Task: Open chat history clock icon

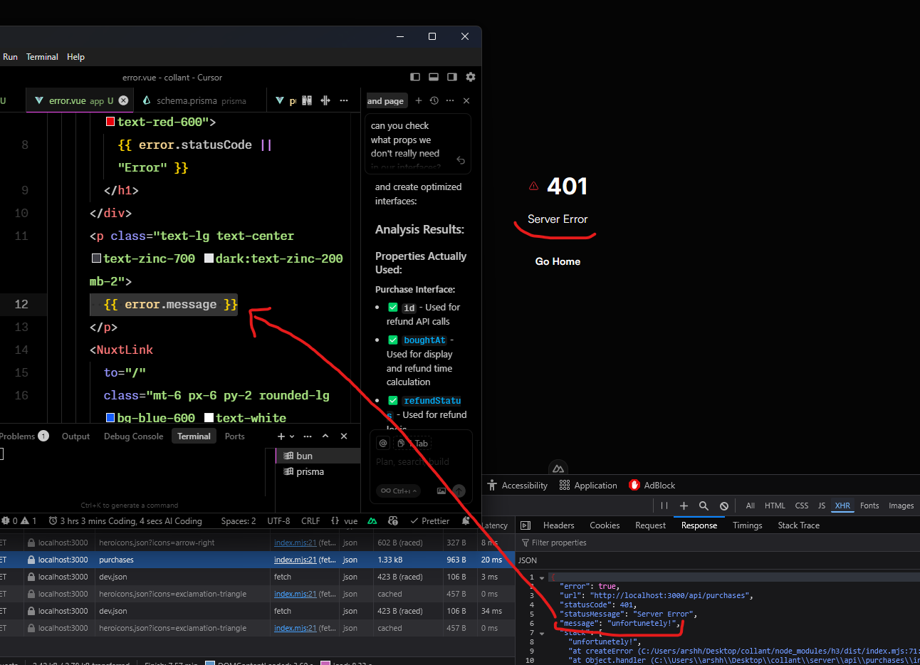Action: pyautogui.click(x=434, y=100)
